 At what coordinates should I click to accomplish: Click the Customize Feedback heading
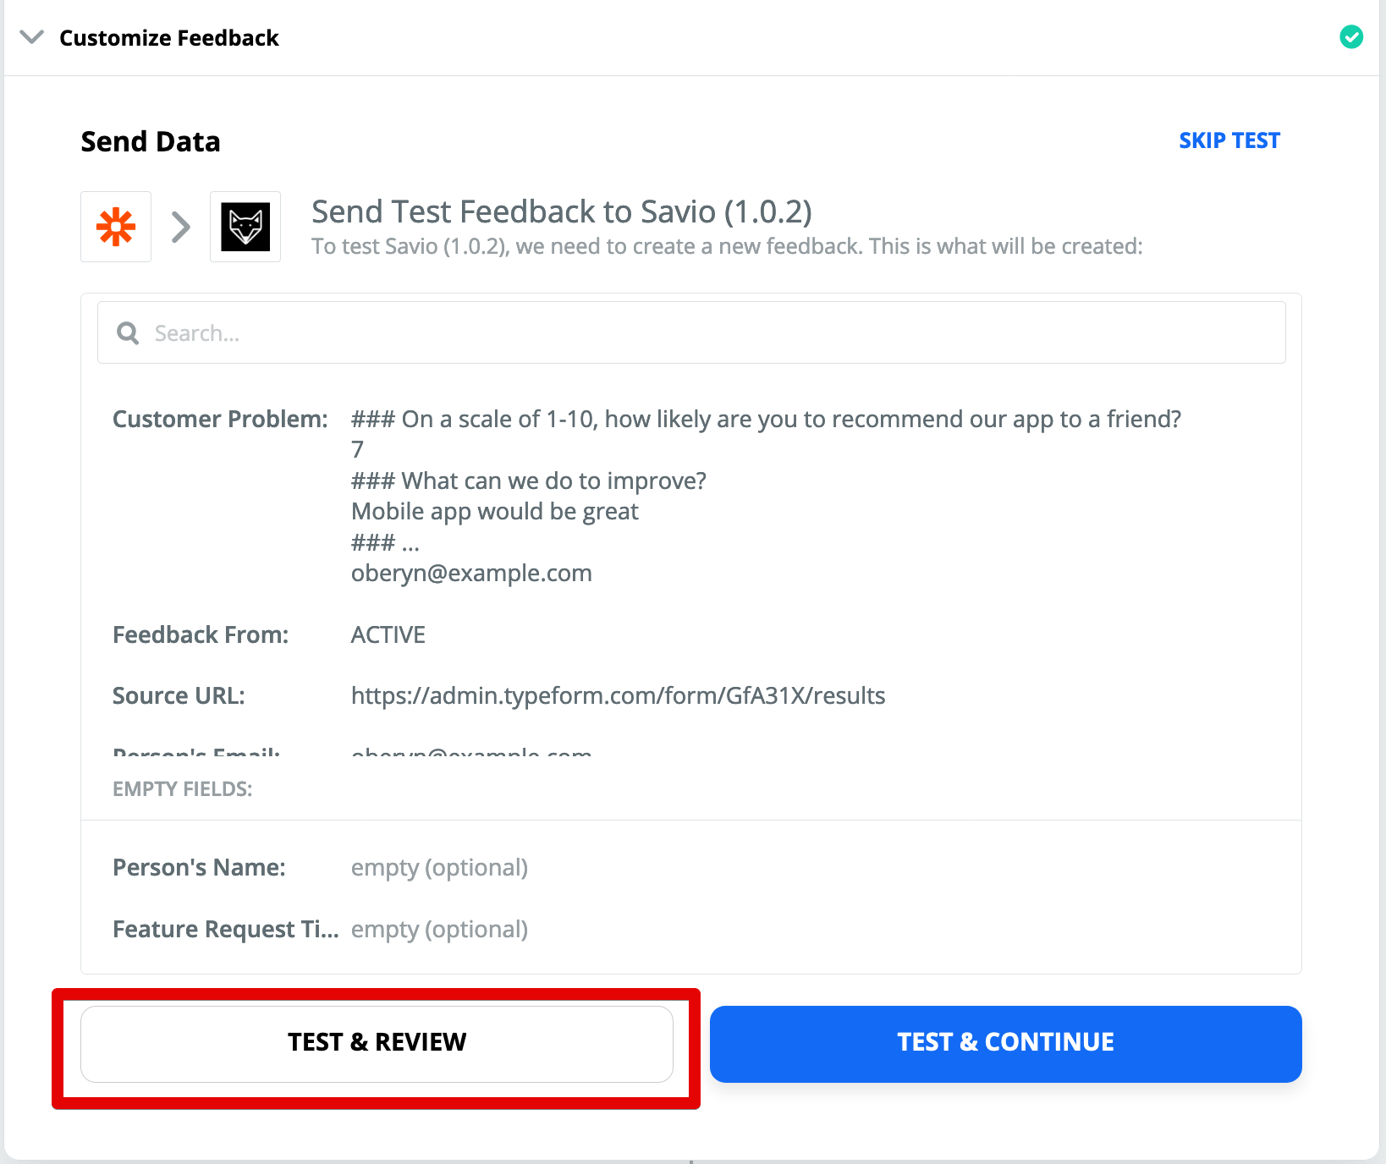tap(169, 38)
